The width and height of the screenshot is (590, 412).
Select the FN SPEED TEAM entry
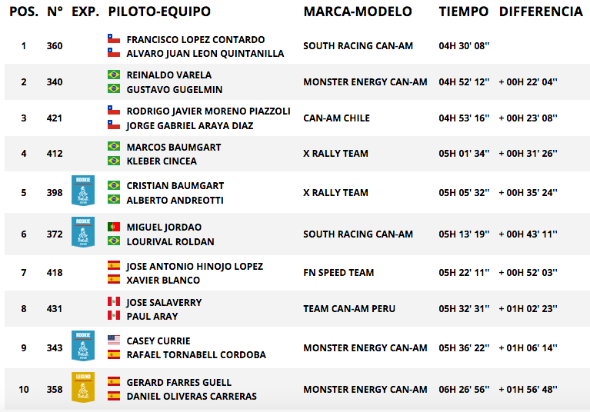pyautogui.click(x=338, y=273)
